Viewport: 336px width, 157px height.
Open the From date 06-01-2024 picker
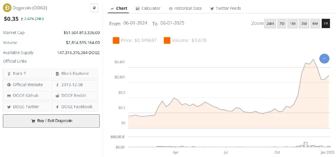coord(135,23)
